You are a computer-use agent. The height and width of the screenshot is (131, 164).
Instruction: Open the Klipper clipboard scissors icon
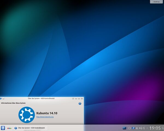[137, 128]
